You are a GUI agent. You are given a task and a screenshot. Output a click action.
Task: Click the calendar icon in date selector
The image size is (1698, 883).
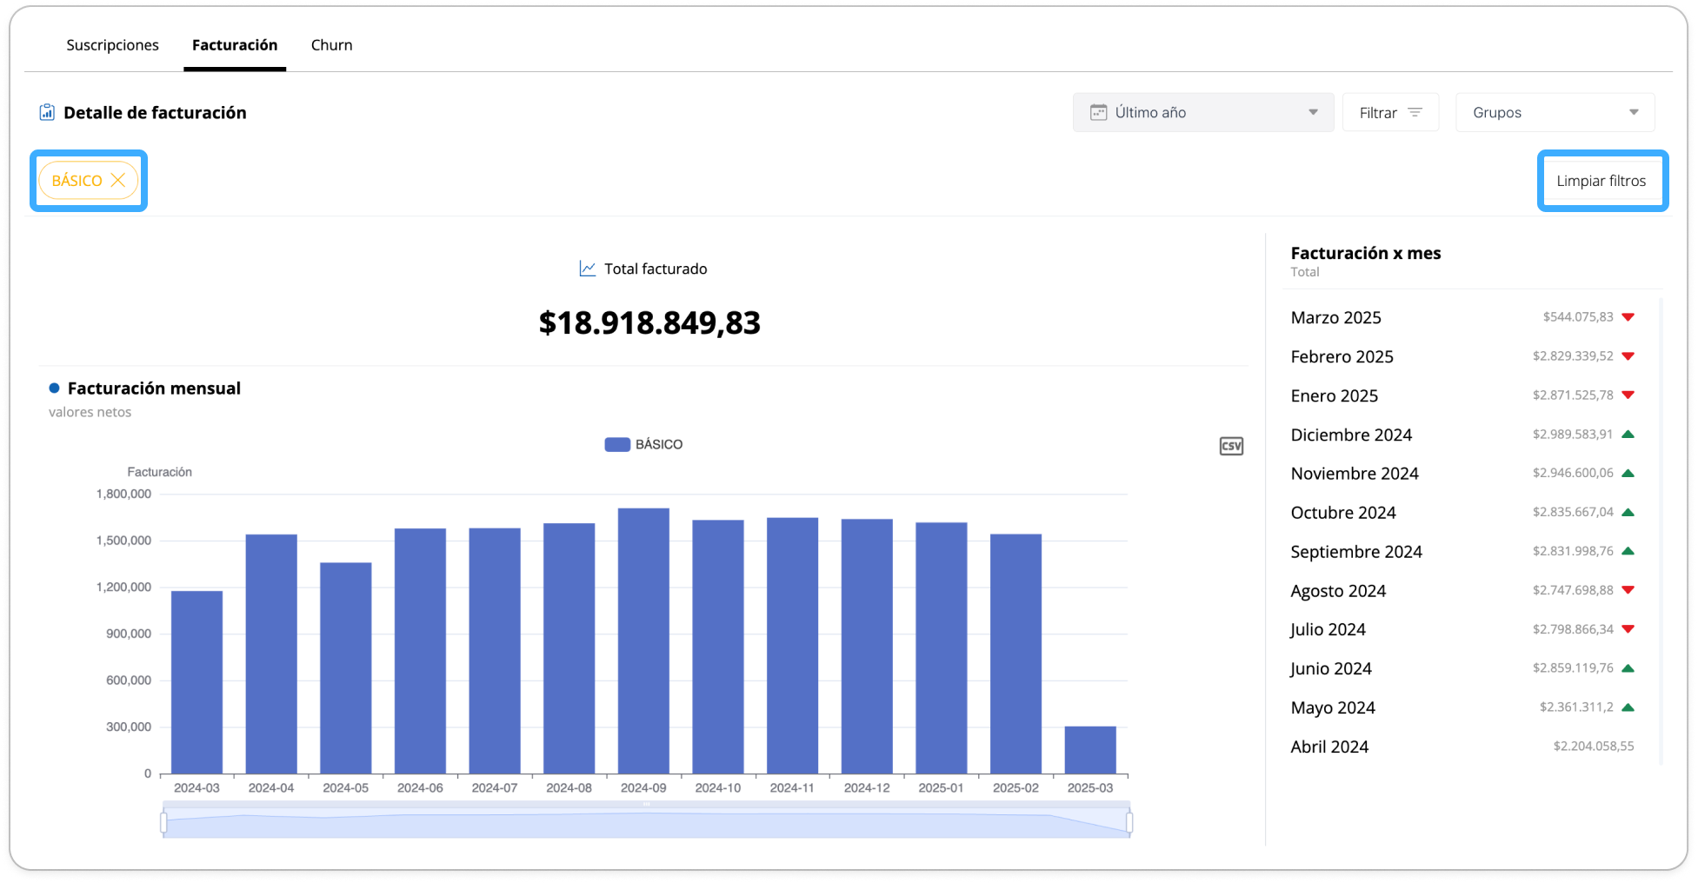[1098, 112]
